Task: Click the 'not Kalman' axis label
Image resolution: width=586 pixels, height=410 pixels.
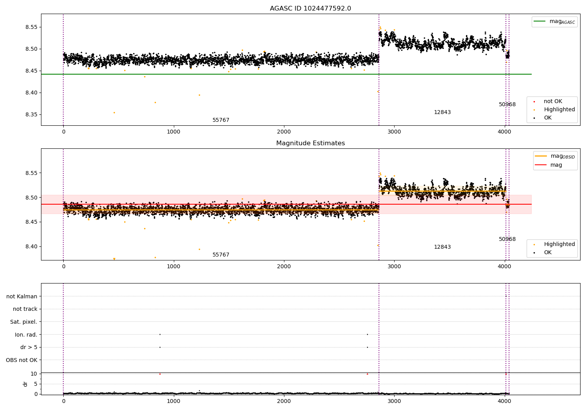Action: (x=22, y=296)
